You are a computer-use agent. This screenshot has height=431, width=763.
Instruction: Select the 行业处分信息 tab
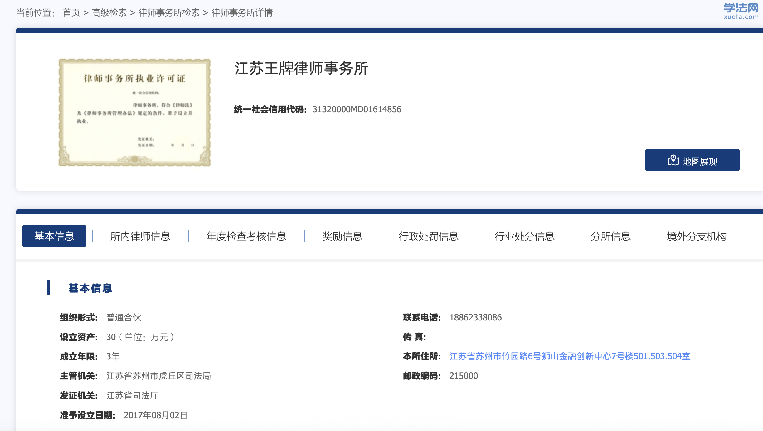525,236
